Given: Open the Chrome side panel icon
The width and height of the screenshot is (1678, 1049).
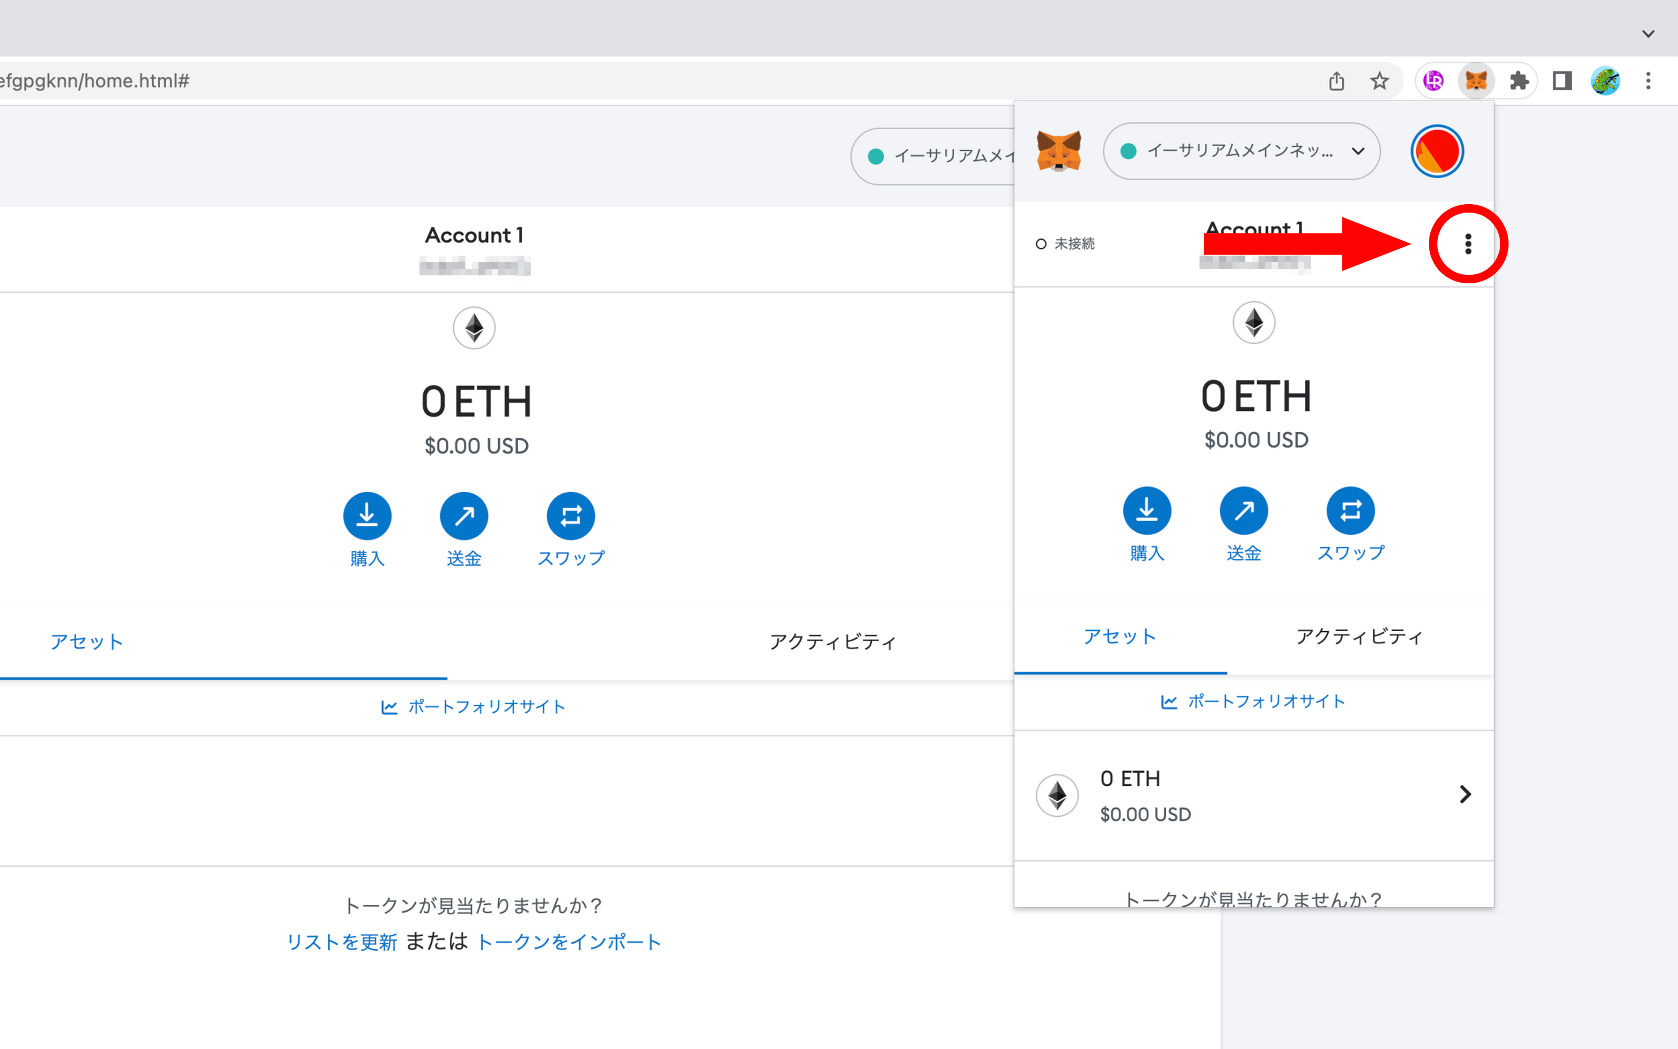Looking at the screenshot, I should (1561, 81).
